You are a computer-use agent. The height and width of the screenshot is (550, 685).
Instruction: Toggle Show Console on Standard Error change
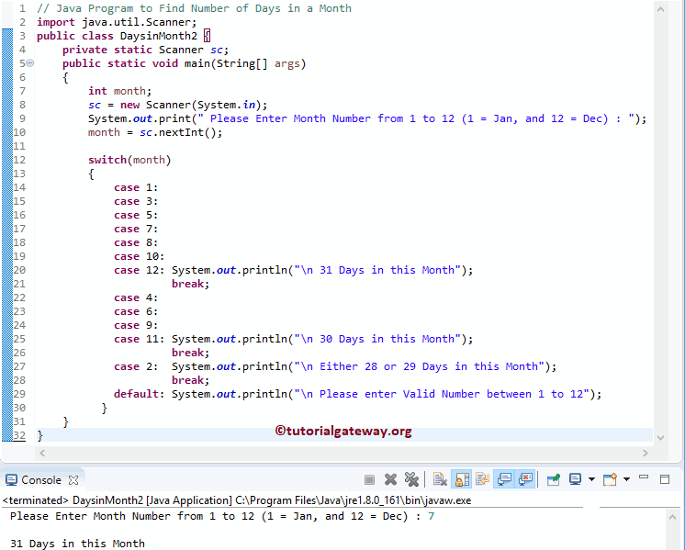tap(525, 479)
